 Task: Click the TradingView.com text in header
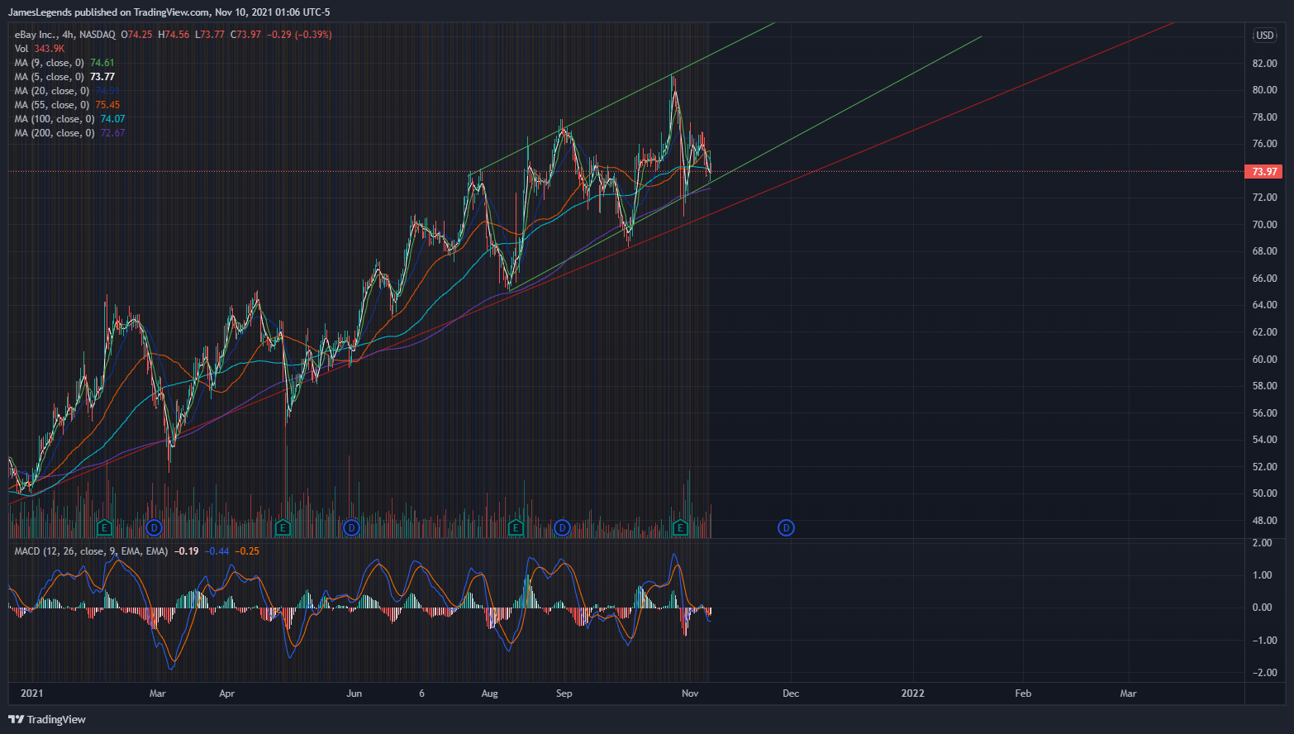click(171, 12)
